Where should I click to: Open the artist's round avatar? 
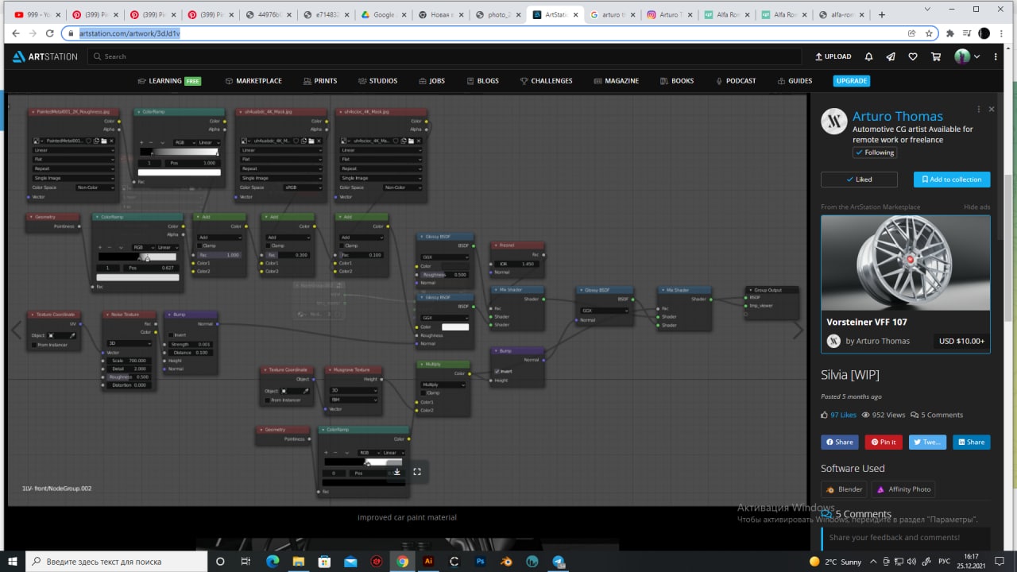pos(833,122)
